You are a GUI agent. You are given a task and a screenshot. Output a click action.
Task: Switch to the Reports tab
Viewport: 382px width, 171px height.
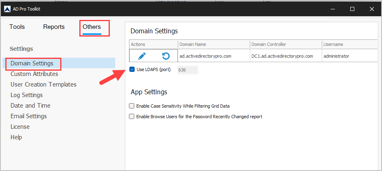click(x=54, y=27)
